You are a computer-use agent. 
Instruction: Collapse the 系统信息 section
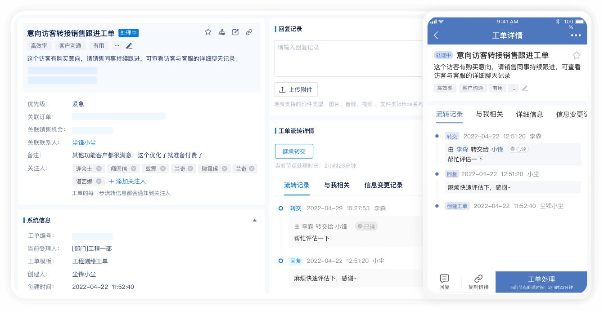255,220
